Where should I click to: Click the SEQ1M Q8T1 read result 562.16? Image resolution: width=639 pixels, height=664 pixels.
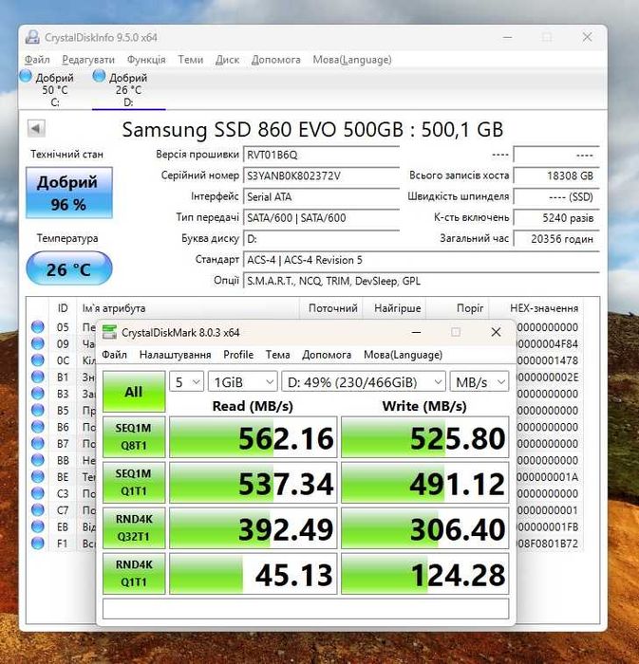(253, 437)
